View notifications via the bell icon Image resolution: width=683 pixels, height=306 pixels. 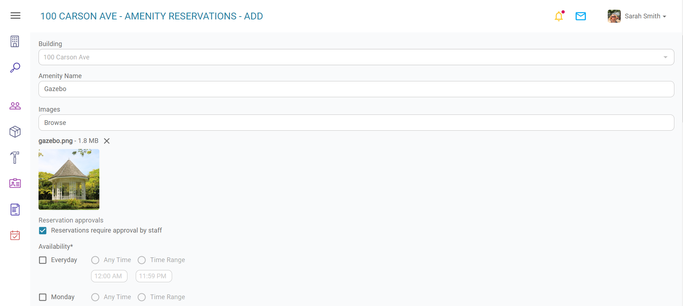click(x=559, y=16)
